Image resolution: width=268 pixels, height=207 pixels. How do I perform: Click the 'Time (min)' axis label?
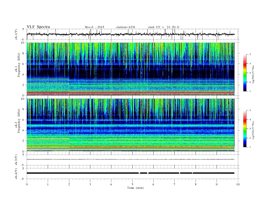(x=135, y=188)
